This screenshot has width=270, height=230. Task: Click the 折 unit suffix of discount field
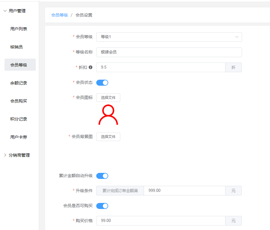pos(233,67)
